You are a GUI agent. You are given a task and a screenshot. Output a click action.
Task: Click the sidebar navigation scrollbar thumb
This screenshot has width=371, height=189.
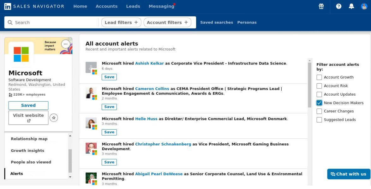point(70,161)
